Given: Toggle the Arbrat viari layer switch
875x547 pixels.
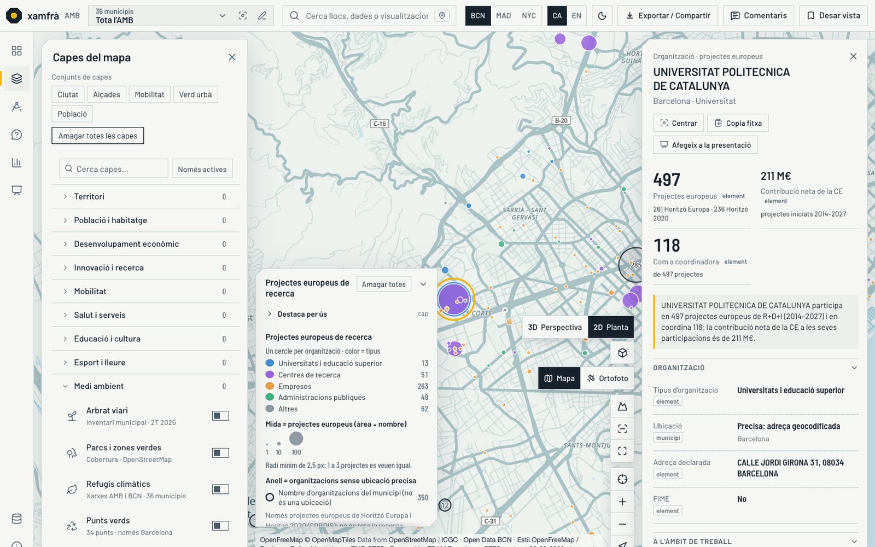Looking at the screenshot, I should [x=220, y=416].
